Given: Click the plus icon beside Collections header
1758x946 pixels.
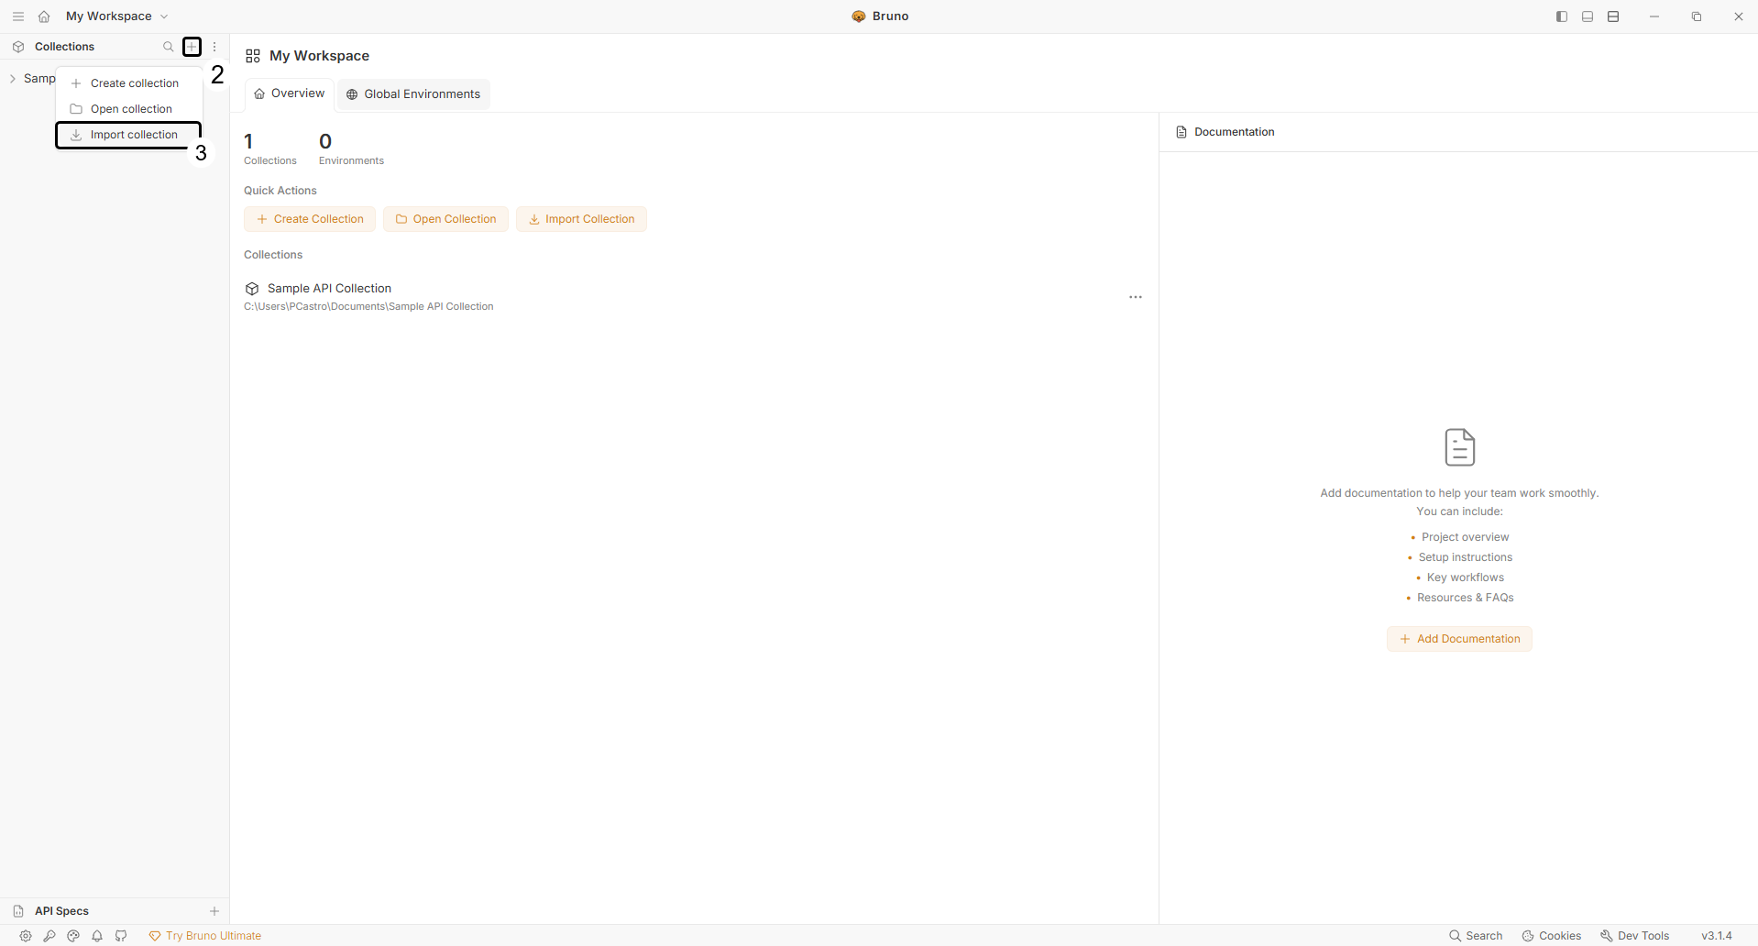Looking at the screenshot, I should point(192,47).
